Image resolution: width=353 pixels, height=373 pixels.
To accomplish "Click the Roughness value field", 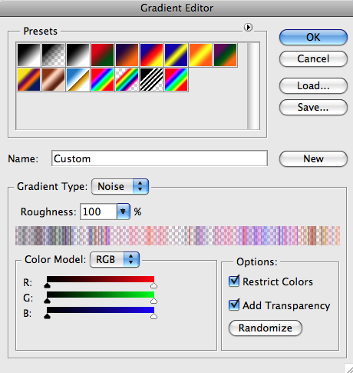I will [98, 211].
